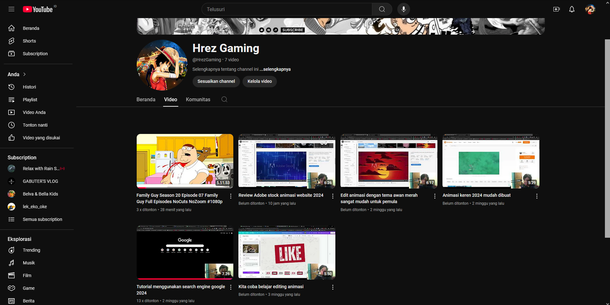Focus the Telusuri search field
The width and height of the screenshot is (610, 305).
287,9
